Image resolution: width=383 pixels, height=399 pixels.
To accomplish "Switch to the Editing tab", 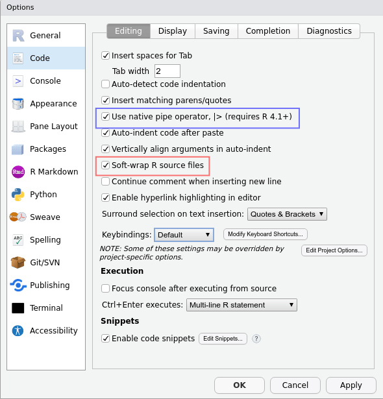I will point(129,31).
